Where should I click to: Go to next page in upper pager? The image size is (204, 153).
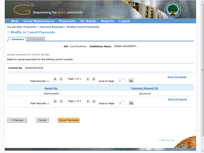[88, 79]
